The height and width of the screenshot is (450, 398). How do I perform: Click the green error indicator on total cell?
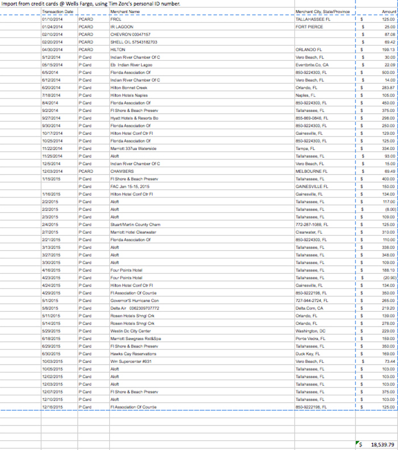click(x=357, y=441)
